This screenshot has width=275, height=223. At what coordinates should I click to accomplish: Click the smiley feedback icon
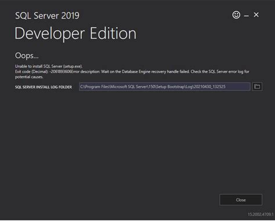[236, 15]
